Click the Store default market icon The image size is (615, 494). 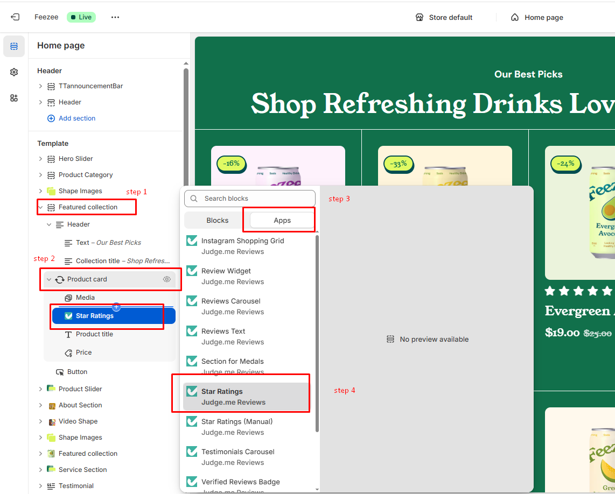click(420, 17)
